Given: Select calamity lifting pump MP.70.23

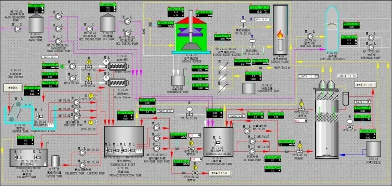Looking at the screenshot, I should 82,152.
